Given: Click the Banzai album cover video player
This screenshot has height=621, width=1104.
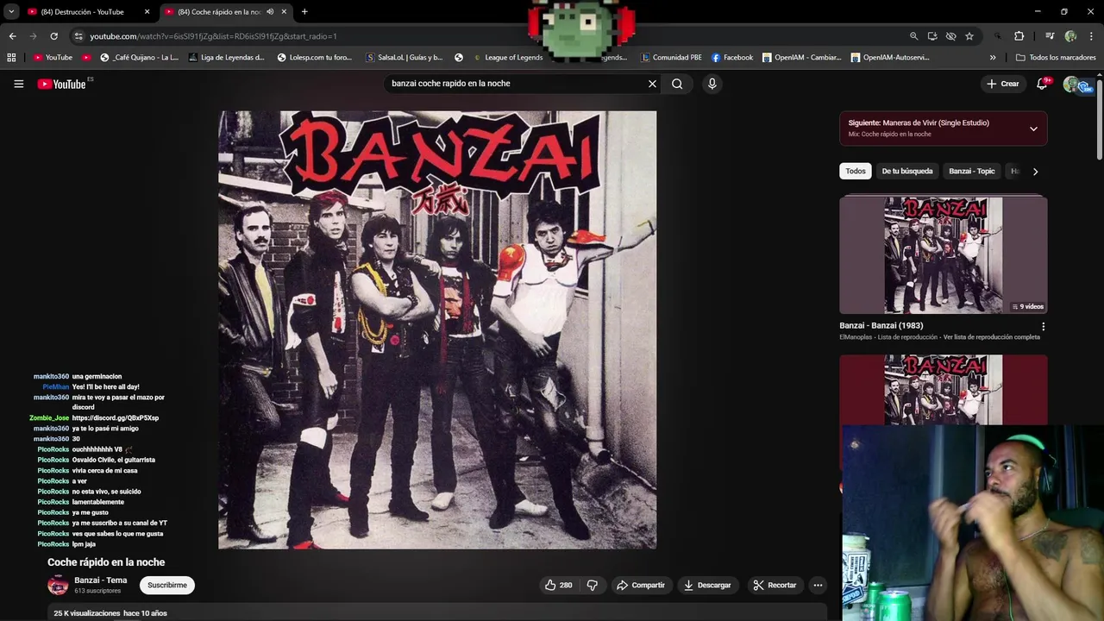Looking at the screenshot, I should click(x=437, y=329).
